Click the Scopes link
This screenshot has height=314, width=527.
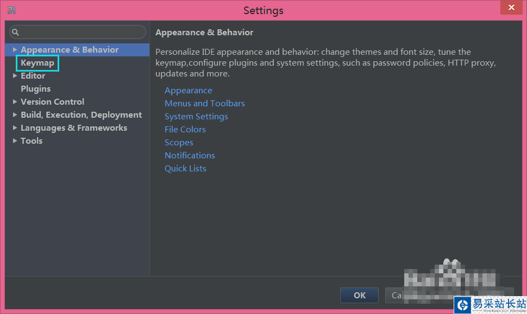pos(179,143)
